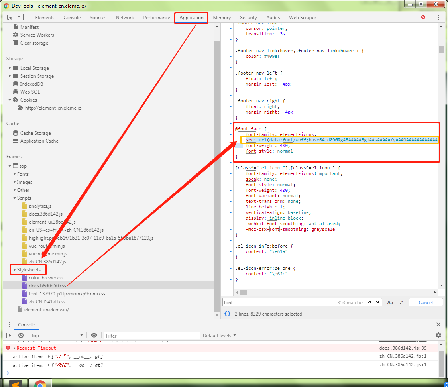
Task: Collapse the Cookies tree arrow
Action: pos(10,100)
